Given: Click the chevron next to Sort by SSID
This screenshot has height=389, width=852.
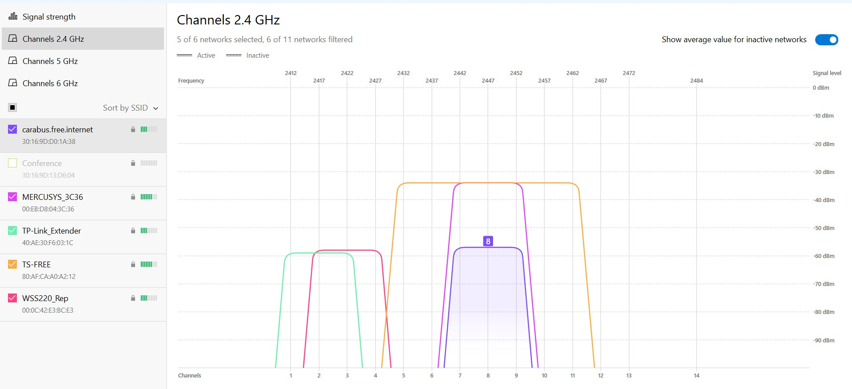Looking at the screenshot, I should [155, 108].
